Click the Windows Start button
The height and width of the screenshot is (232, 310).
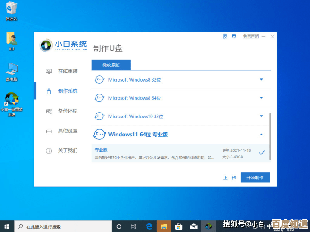click(x=7, y=226)
